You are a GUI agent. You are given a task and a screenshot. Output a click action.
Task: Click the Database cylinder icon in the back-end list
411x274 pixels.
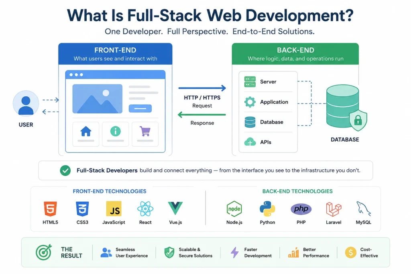point(250,122)
